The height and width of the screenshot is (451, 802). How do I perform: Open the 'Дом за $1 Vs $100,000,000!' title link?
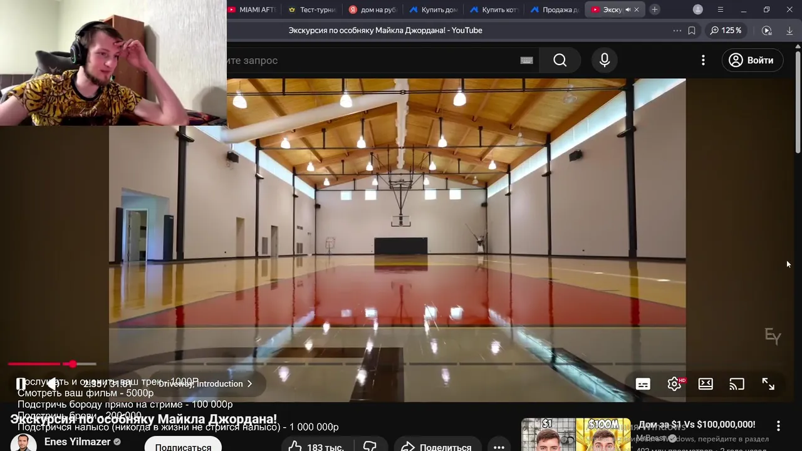697,425
